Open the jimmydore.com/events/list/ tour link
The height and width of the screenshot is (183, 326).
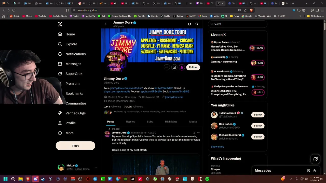pos(126,88)
